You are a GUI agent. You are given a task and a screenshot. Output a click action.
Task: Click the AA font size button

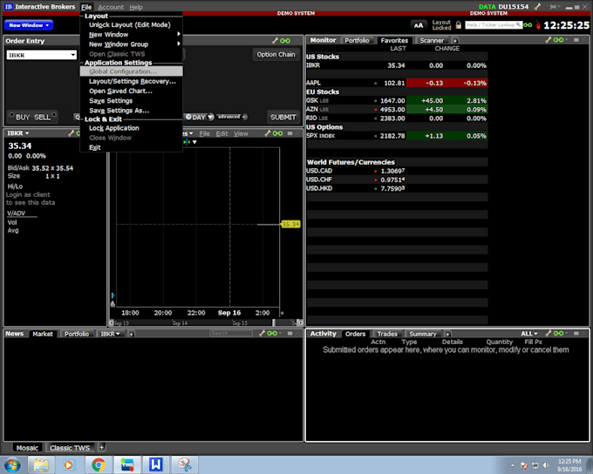pyautogui.click(x=419, y=25)
